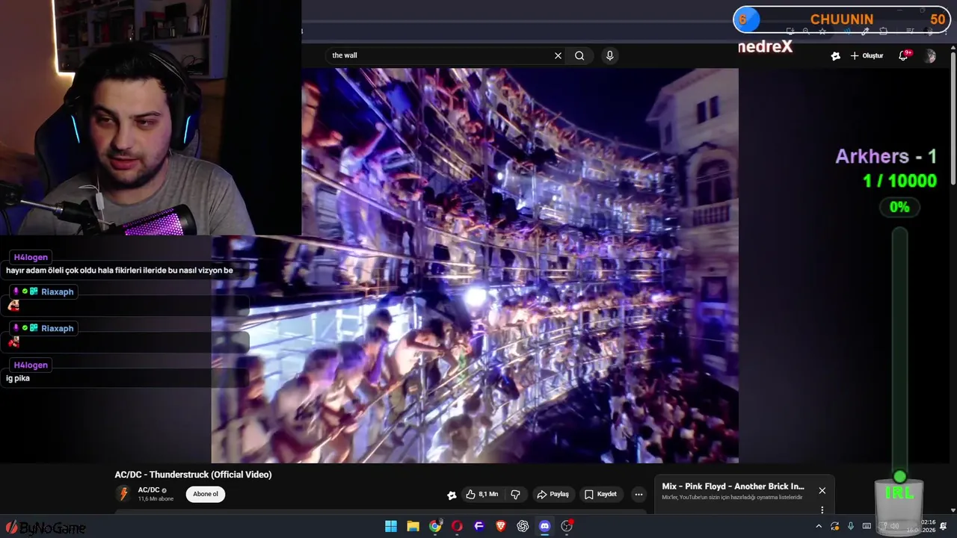957x538 pixels.
Task: Subscribe using the Abone ol button
Action: tap(206, 494)
